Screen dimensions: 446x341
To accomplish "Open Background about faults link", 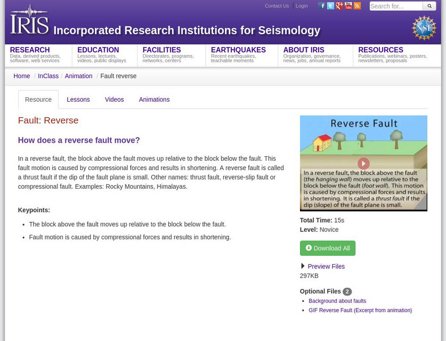I will coord(337,301).
